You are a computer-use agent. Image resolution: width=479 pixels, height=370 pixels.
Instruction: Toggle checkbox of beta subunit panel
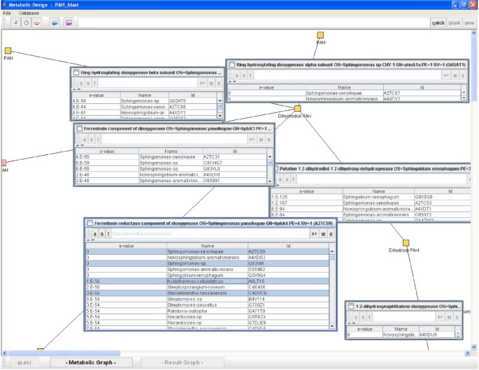pyautogui.click(x=76, y=73)
